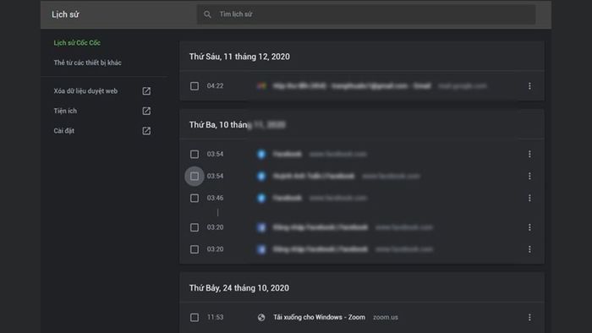This screenshot has height=333, width=592.
Task: Click external-link icon beside Tiện ích
Action: [x=146, y=111]
